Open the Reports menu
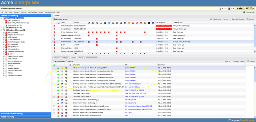 tap(17, 12)
